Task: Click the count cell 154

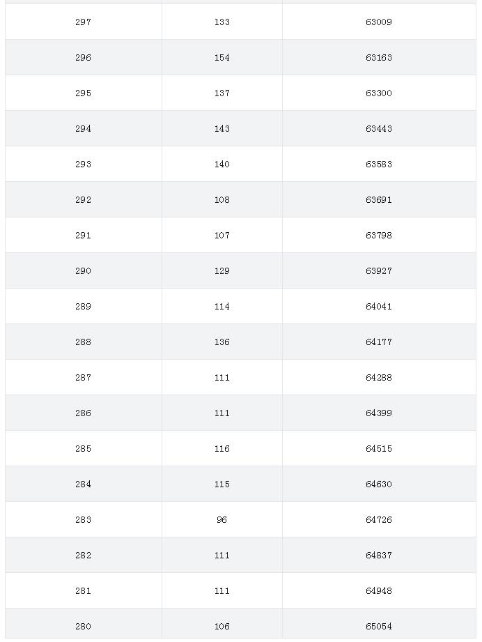Action: [x=221, y=58]
